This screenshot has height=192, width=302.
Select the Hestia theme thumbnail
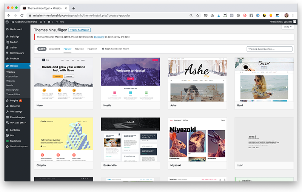130,79
